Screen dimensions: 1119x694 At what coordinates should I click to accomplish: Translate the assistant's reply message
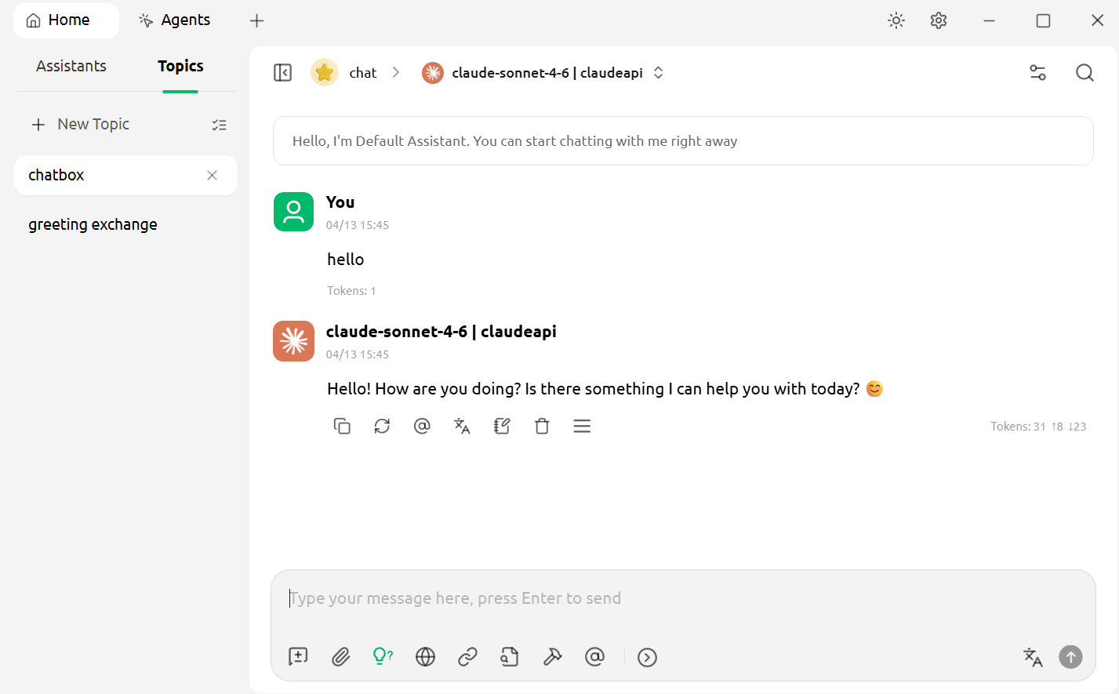462,426
